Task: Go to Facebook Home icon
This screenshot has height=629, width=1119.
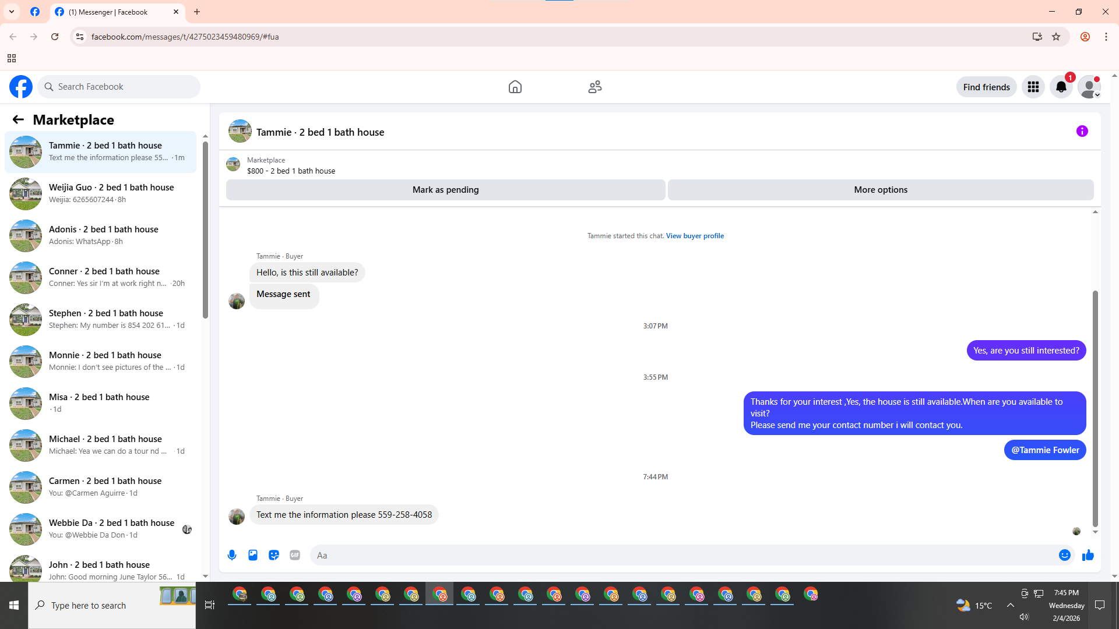Action: [515, 87]
